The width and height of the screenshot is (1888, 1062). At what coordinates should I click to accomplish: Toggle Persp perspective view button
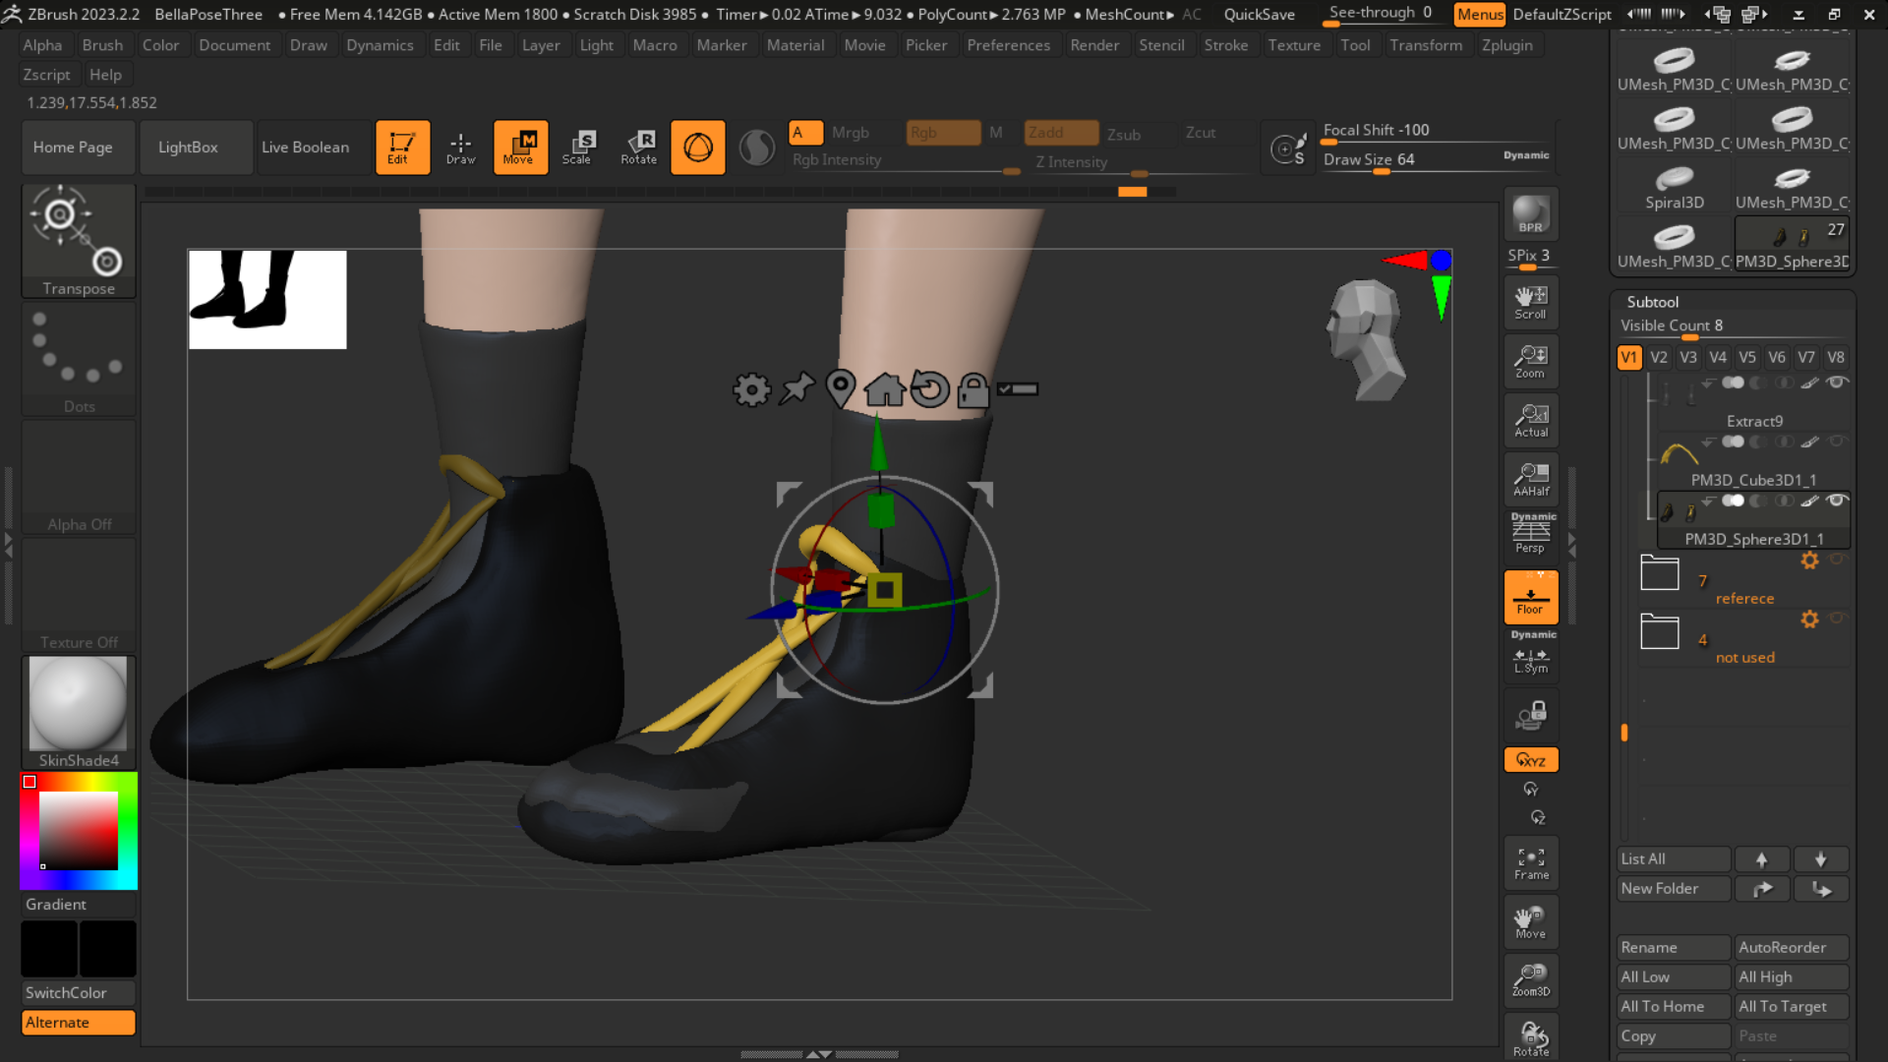click(1530, 534)
